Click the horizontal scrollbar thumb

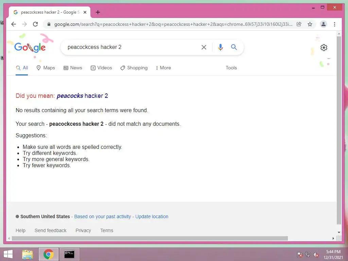[150, 238]
